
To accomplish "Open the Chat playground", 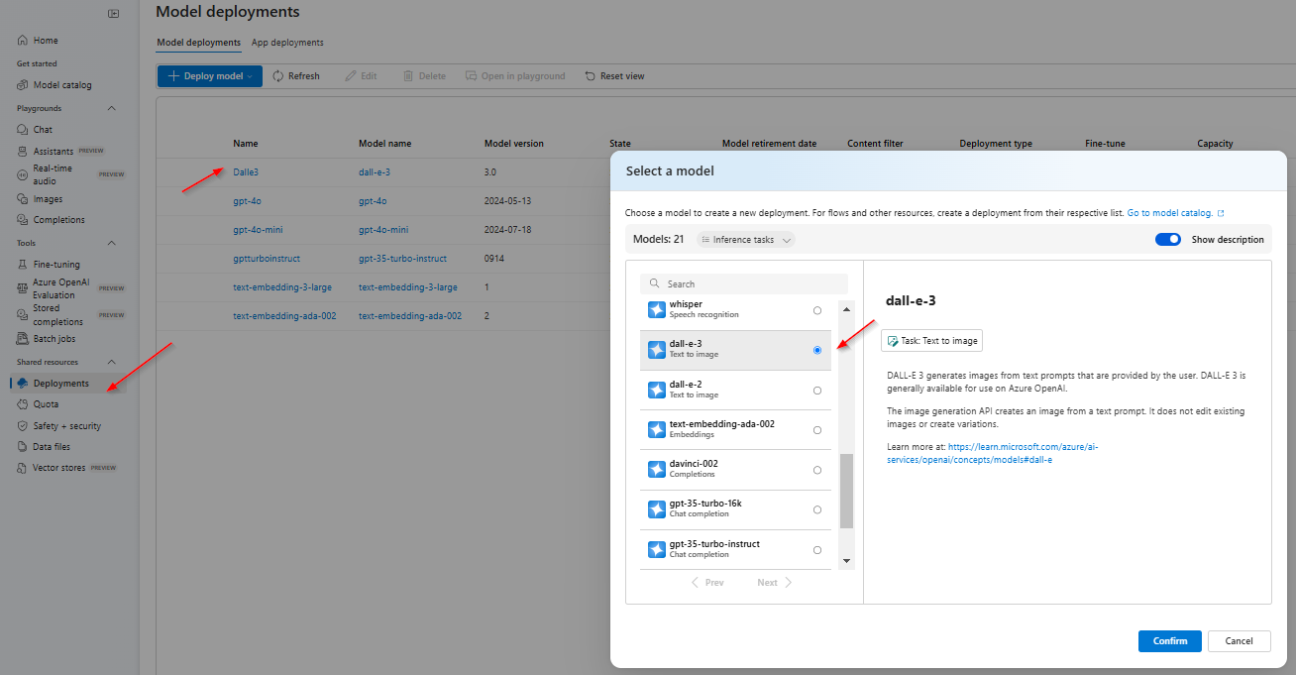I will (x=41, y=129).
